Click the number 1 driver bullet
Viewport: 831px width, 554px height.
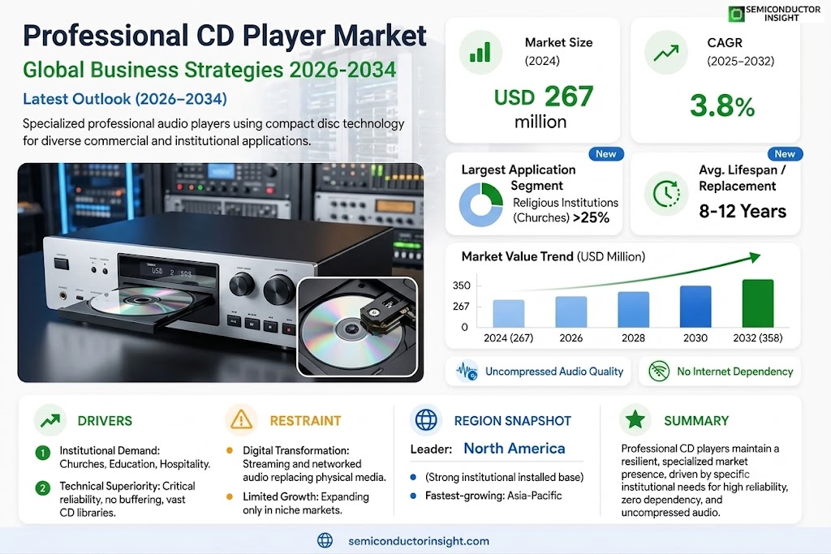[43, 453]
